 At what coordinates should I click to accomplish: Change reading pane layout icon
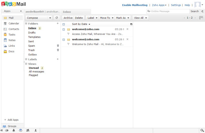click(201, 18)
